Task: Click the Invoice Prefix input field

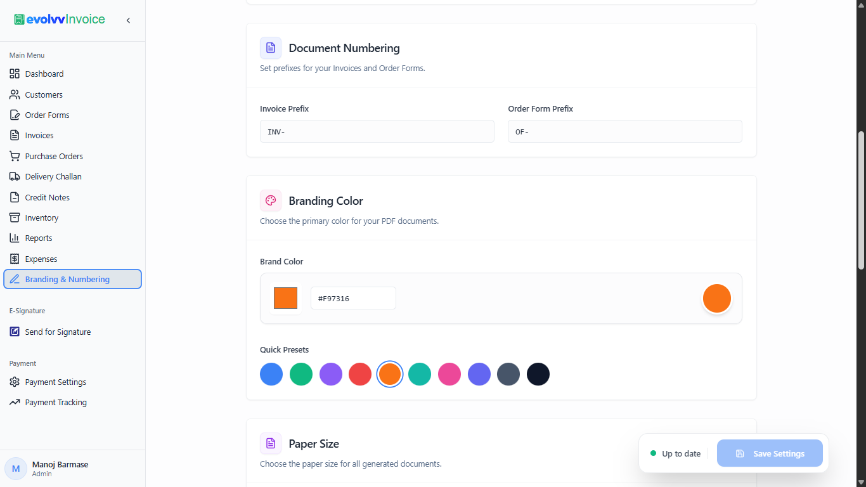Action: tap(377, 131)
